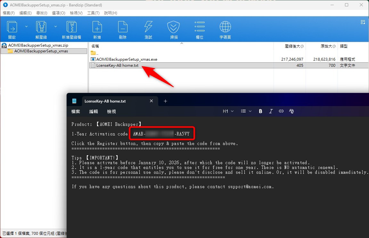Expand the Open button dropdown arrow
Screen dimensions: 369x238
coord(26,27)
